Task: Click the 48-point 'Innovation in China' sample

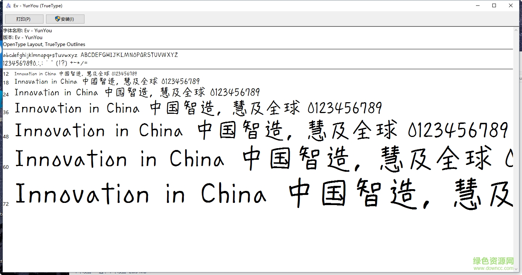Action: tap(99, 130)
